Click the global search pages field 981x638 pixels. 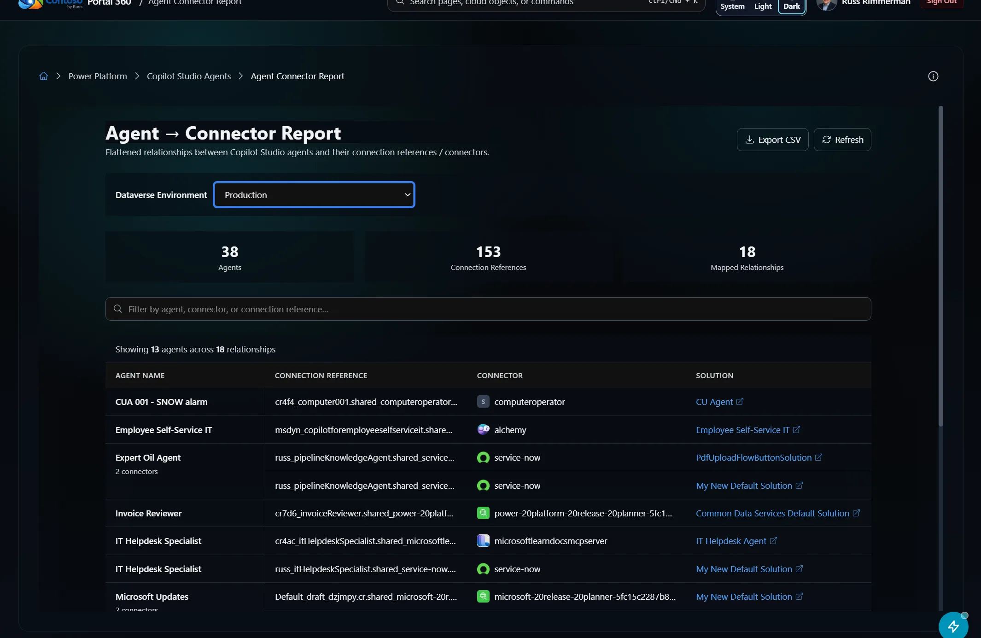pos(546,4)
